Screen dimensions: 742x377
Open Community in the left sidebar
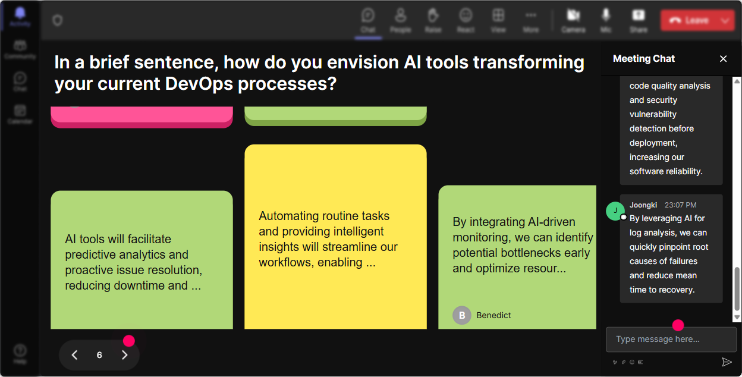pos(20,49)
